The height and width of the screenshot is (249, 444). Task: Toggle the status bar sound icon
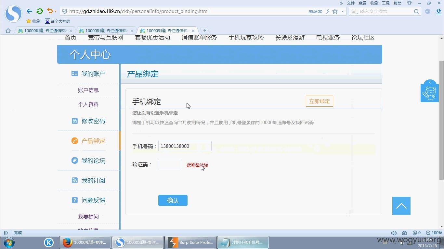[394, 233]
